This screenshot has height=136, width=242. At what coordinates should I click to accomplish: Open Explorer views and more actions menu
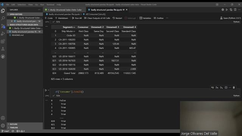(39, 10)
